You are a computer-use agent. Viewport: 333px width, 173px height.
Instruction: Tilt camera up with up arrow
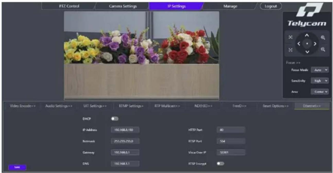[306, 35]
